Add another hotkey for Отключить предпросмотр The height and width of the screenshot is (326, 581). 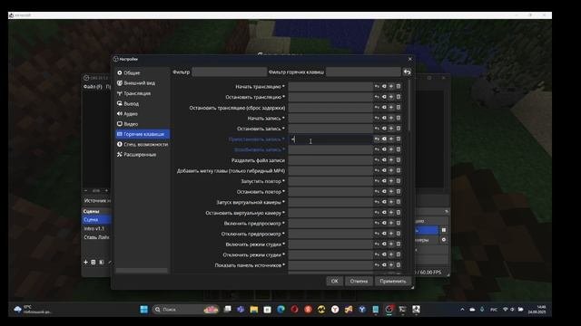pos(391,234)
